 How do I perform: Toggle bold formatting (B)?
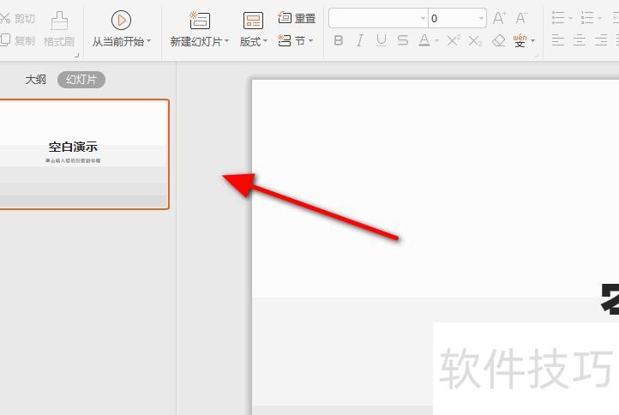click(339, 40)
